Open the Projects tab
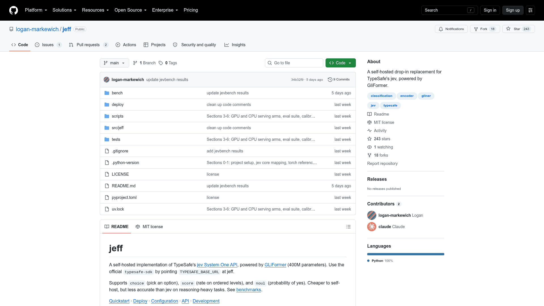The height and width of the screenshot is (306, 544). [x=154, y=45]
